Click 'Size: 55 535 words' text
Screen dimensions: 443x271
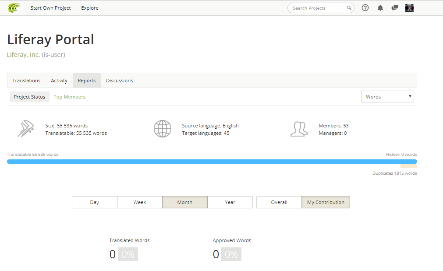(67, 126)
